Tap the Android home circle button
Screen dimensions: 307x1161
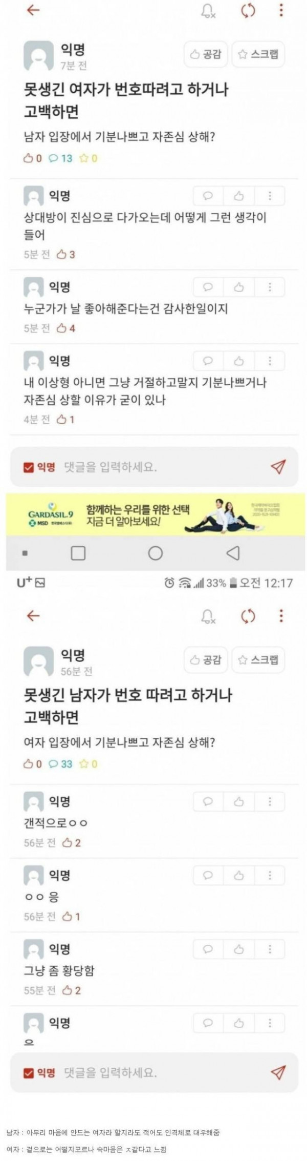click(x=156, y=553)
